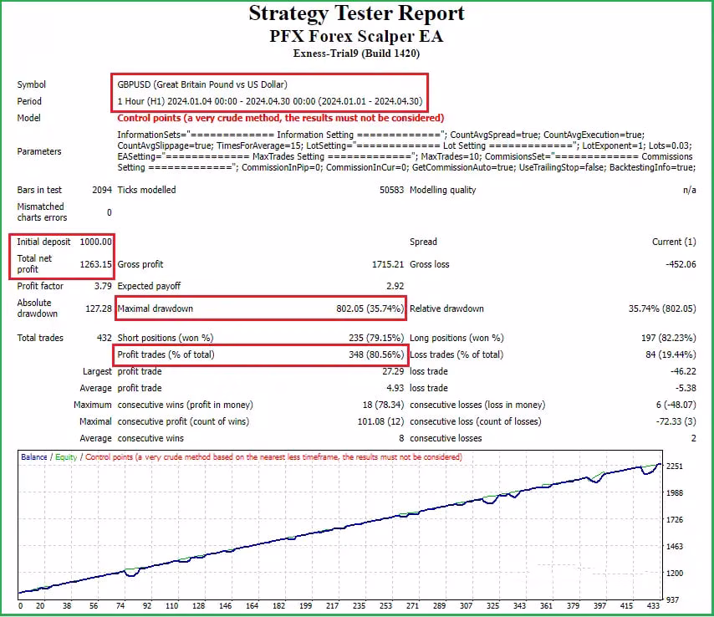This screenshot has height=617, width=714.
Task: Click the balance curve dip near trade 415
Action: 647,472
